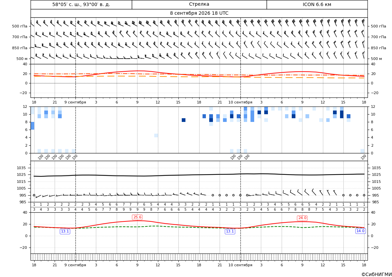
Task: Click the left 500 гПа level label
Action: pyautogui.click(x=20, y=26)
